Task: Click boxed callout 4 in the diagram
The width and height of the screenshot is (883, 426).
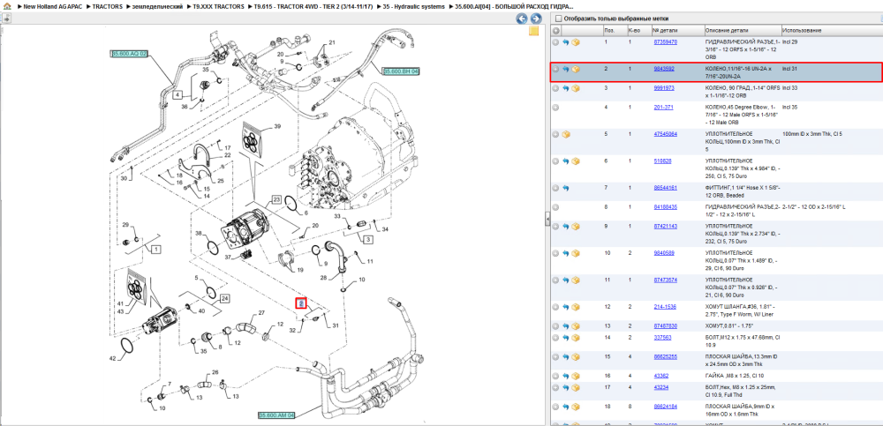Action: click(x=177, y=94)
